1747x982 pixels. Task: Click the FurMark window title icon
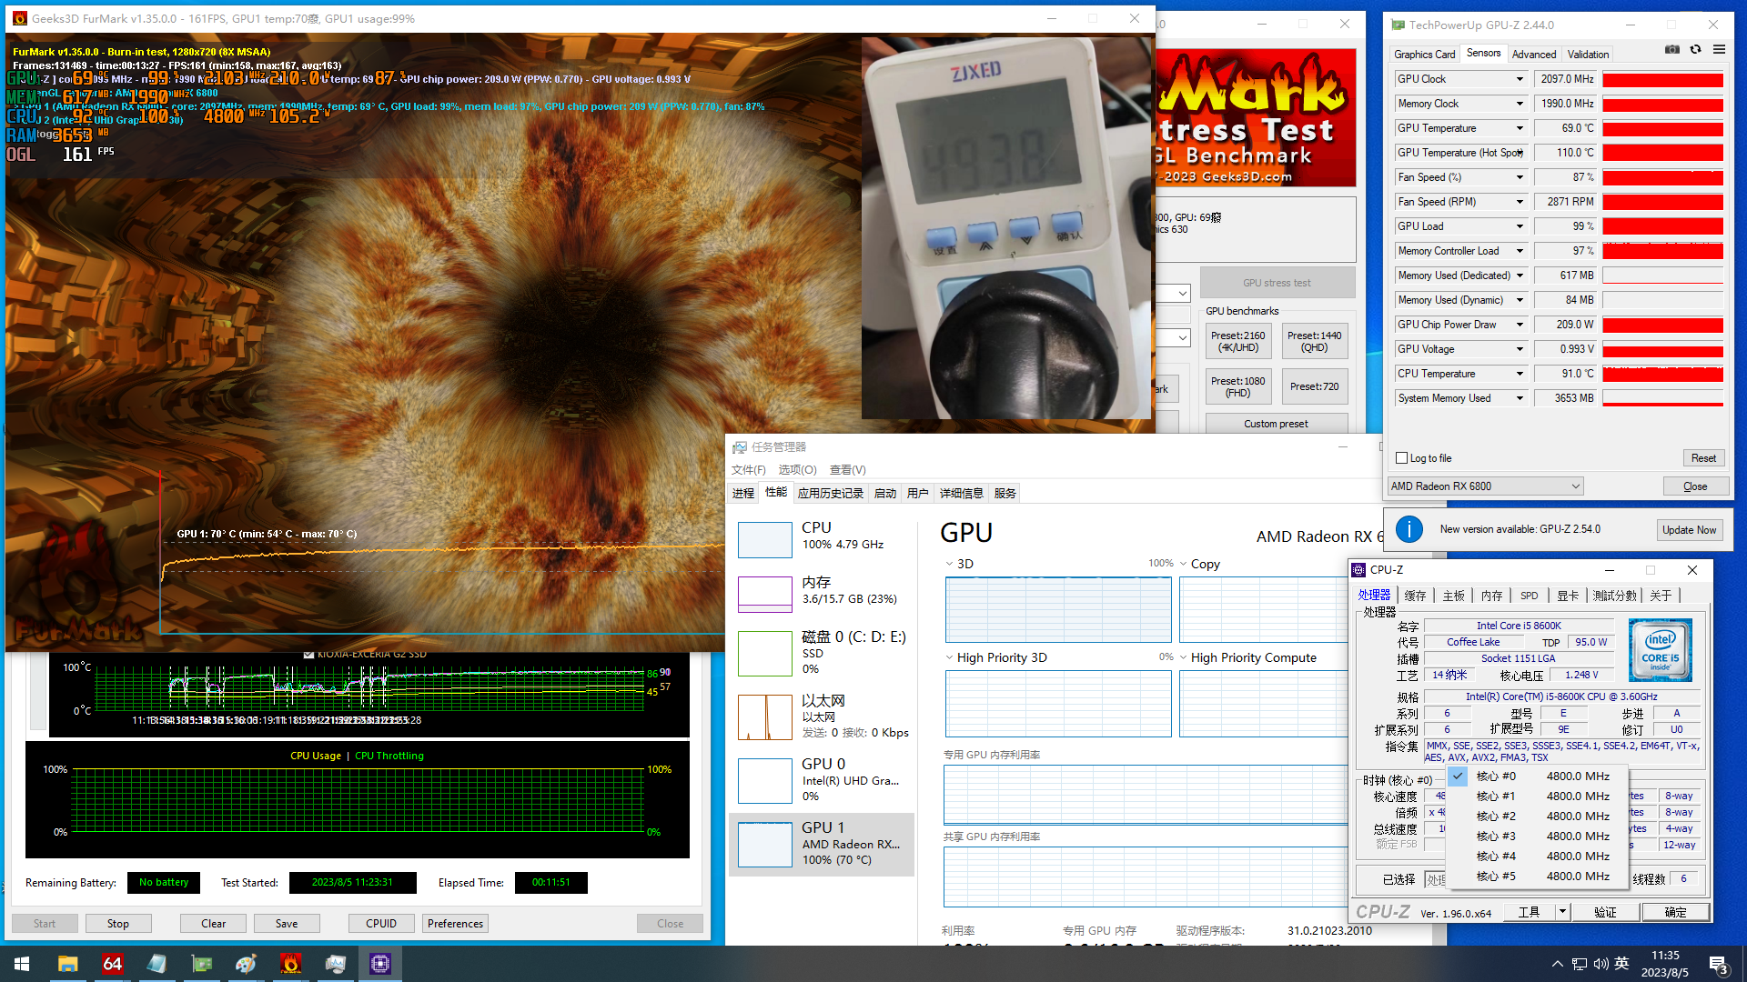19,18
